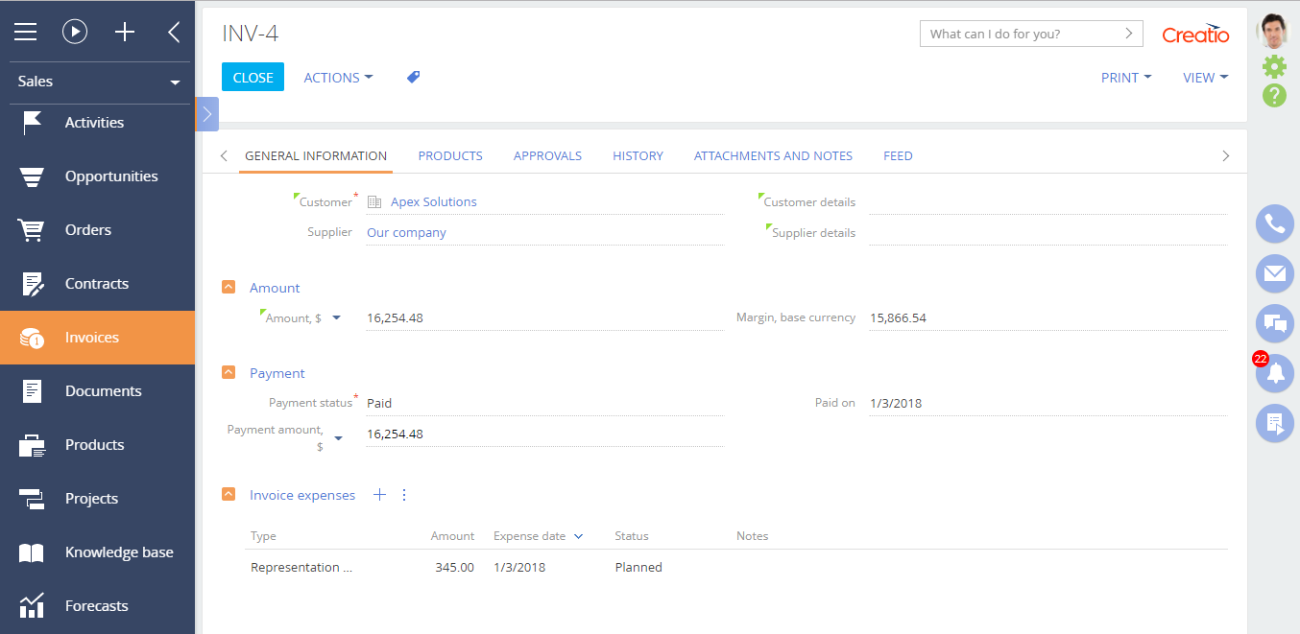The image size is (1300, 634).
Task: Open the notifications bell with 22 badge
Action: point(1275,373)
